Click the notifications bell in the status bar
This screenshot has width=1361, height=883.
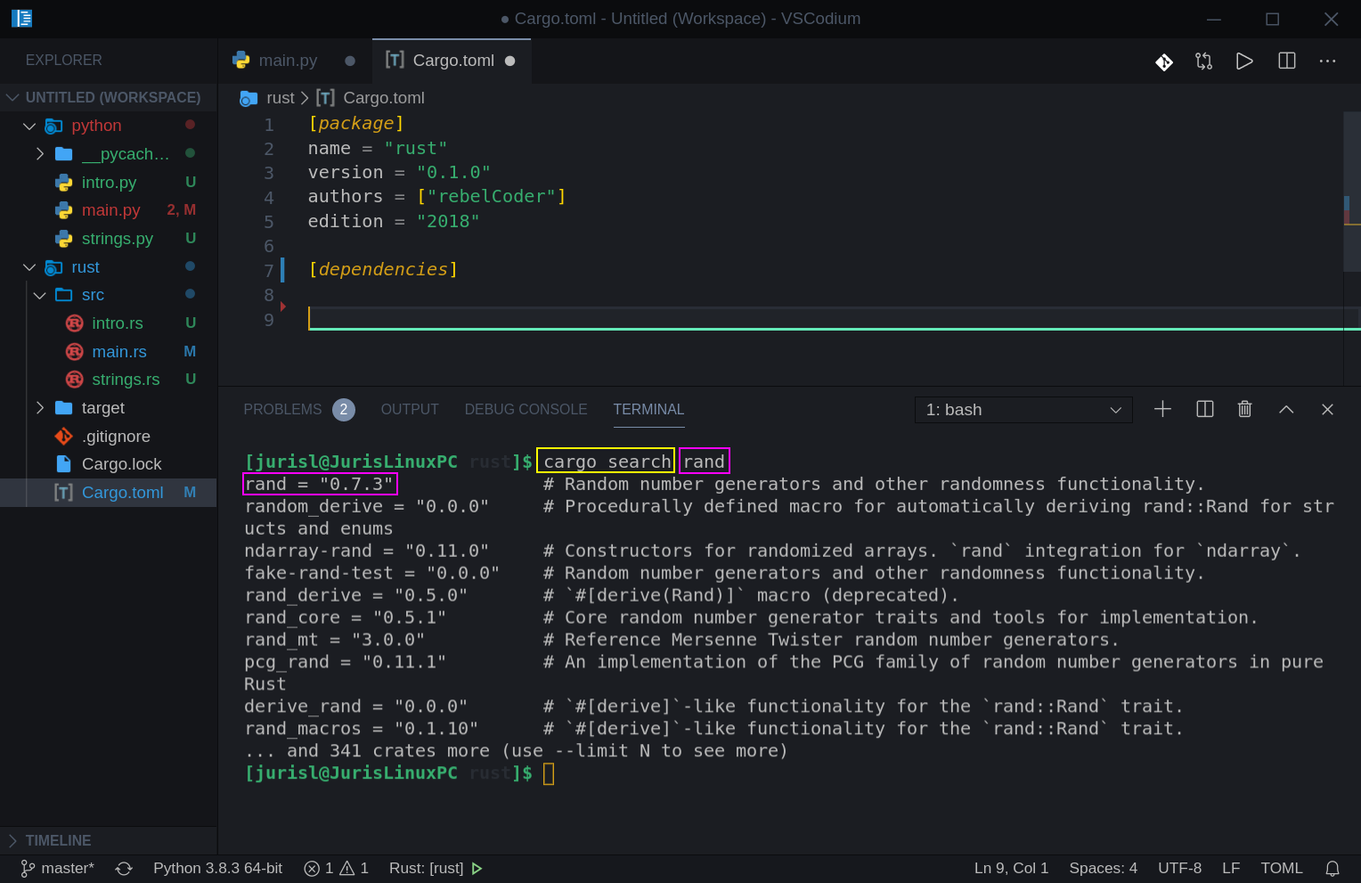[x=1332, y=867]
